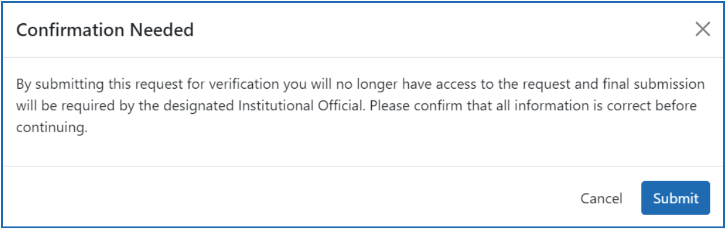Select Cancel to keep editing the request
This screenshot has height=233, width=725.
click(601, 198)
